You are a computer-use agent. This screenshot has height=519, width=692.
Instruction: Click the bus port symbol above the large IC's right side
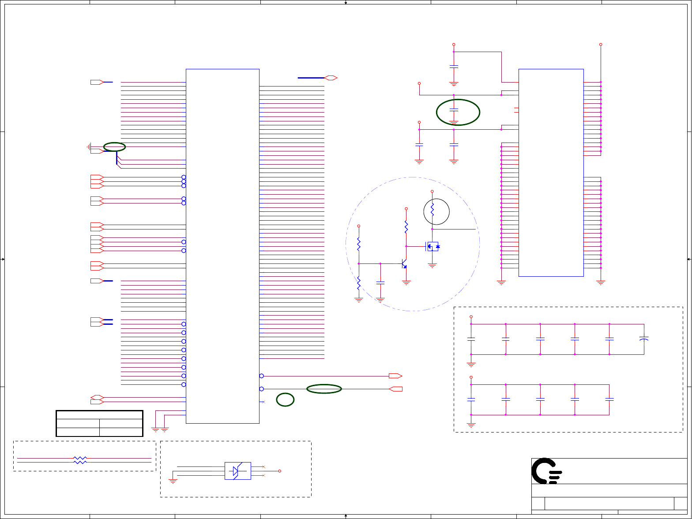[x=331, y=78]
